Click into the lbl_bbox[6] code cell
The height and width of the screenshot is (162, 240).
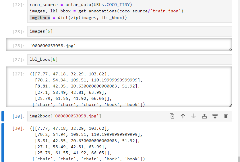coord(129,60)
